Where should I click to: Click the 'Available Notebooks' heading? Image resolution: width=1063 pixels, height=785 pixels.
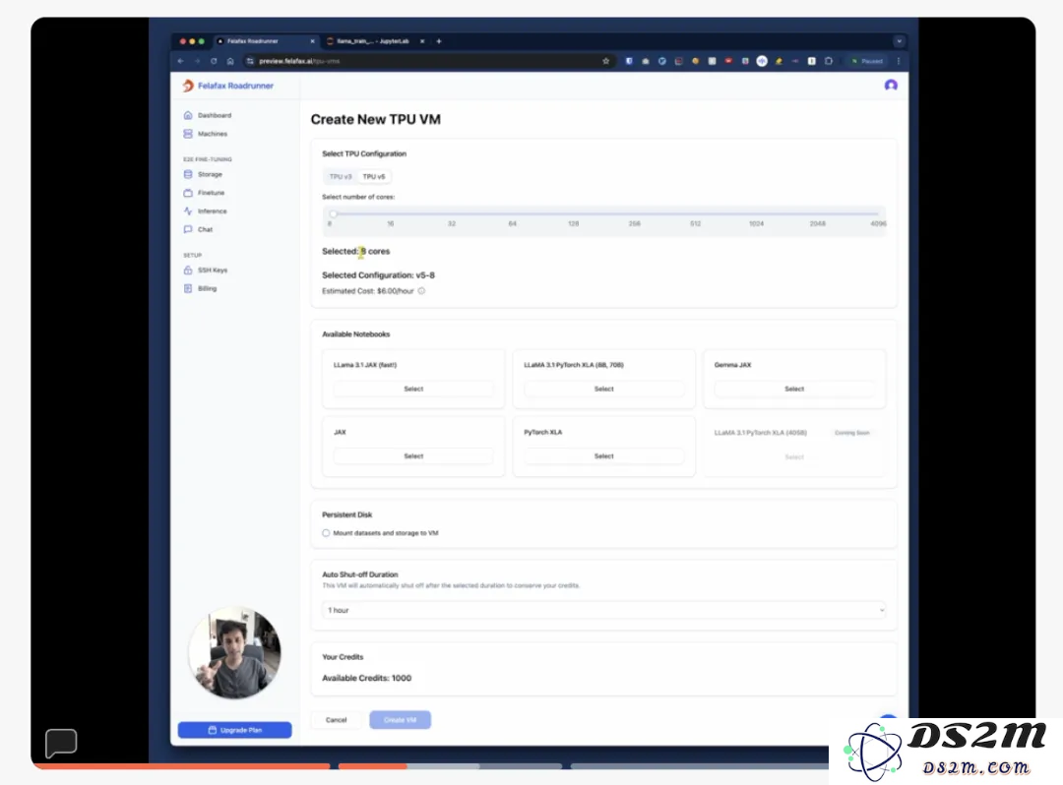coord(356,334)
